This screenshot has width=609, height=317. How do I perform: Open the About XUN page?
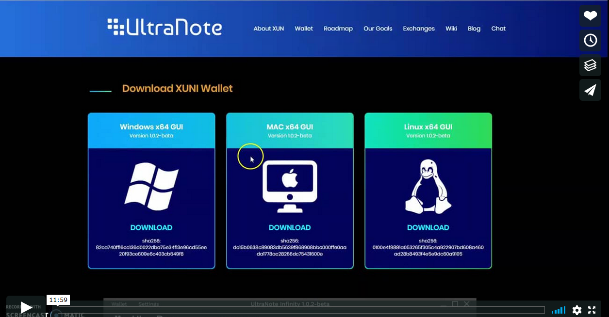(268, 29)
